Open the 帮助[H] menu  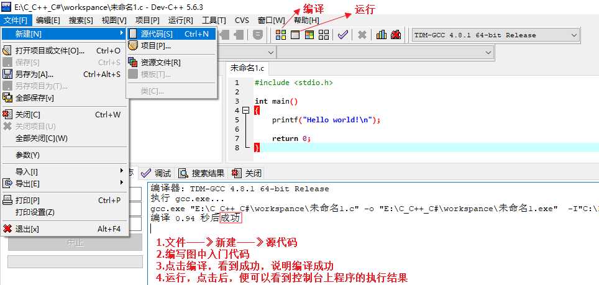pyautogui.click(x=306, y=20)
